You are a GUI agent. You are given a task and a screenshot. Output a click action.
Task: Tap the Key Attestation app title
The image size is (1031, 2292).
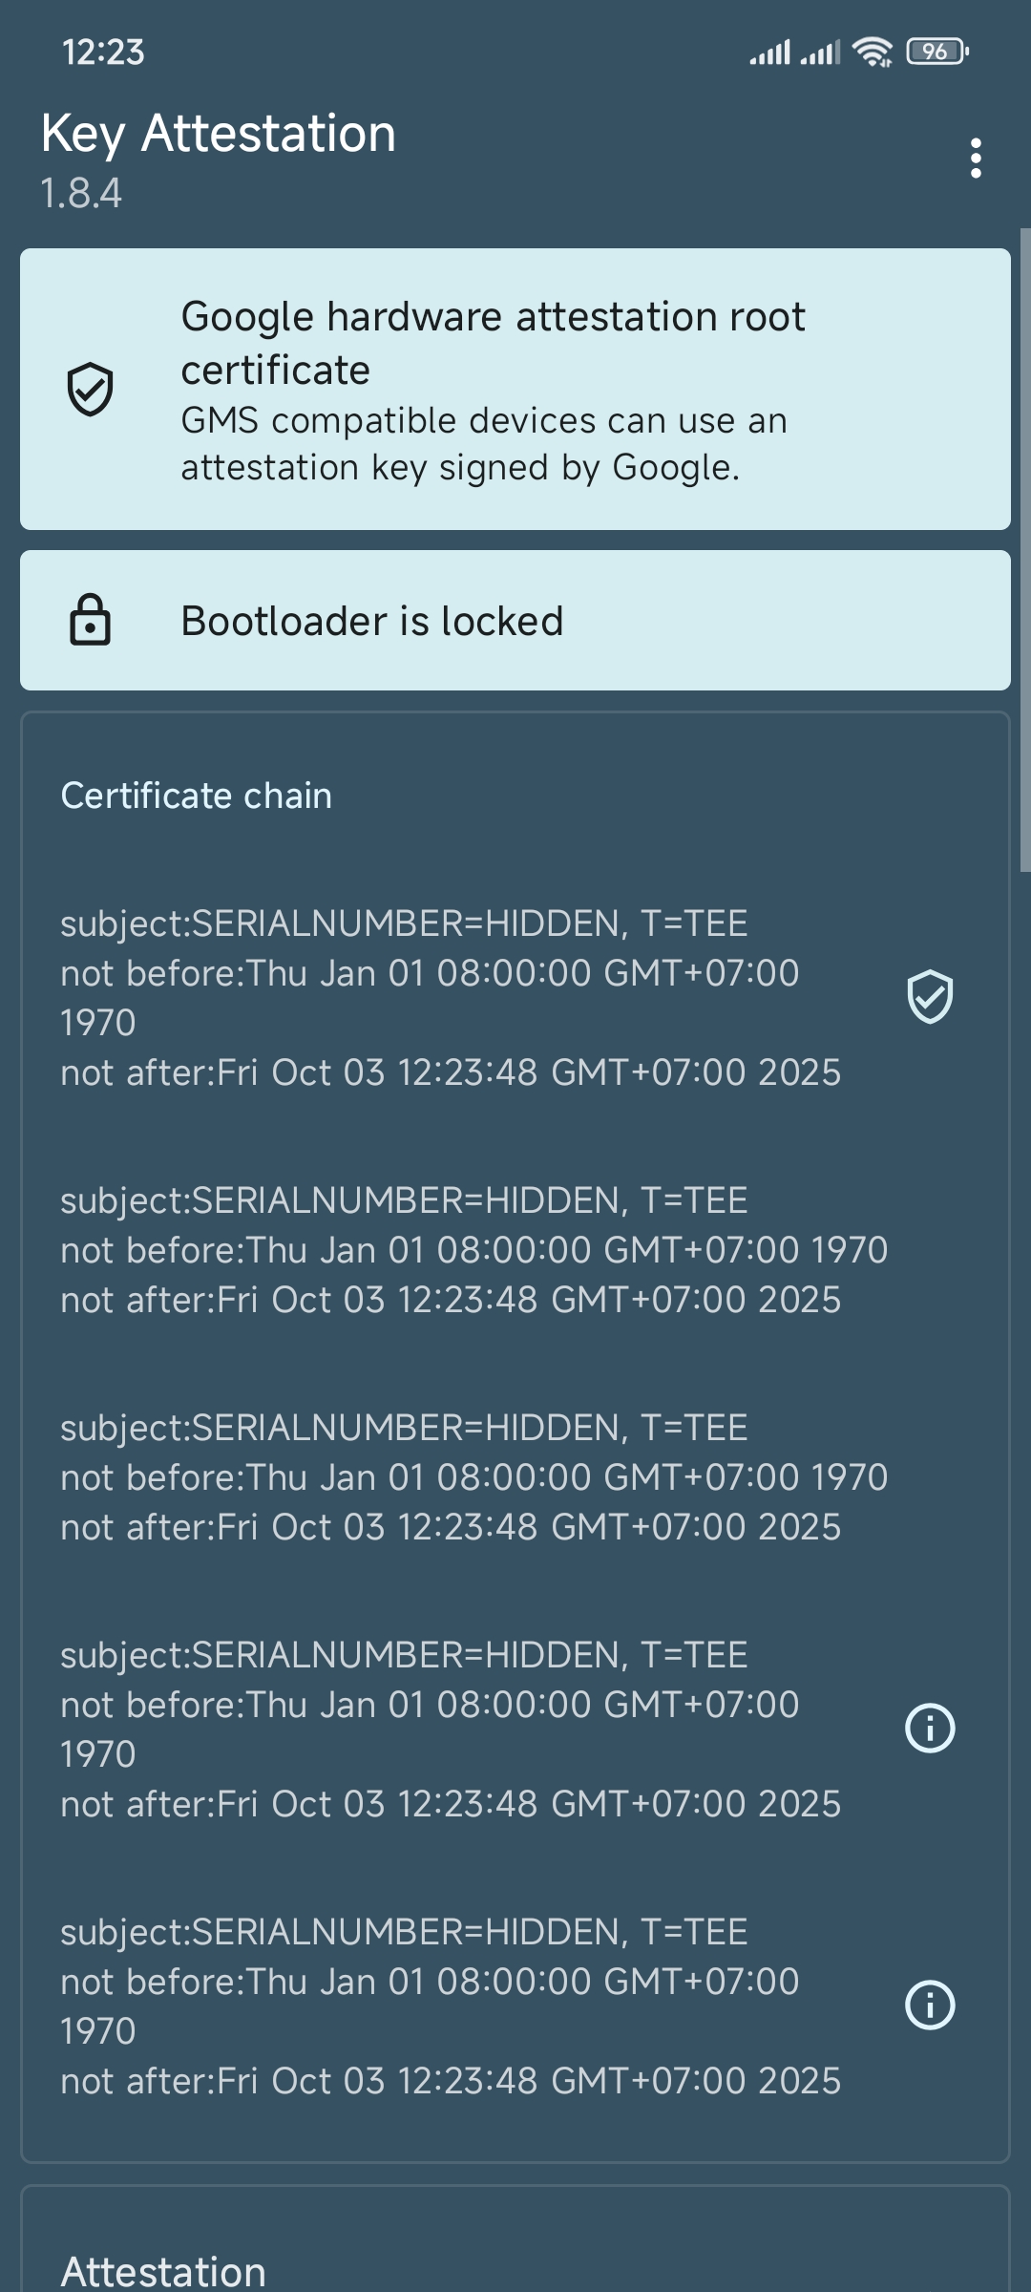coord(219,133)
